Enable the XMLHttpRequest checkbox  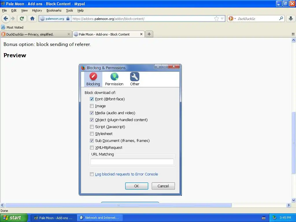(x=92, y=148)
